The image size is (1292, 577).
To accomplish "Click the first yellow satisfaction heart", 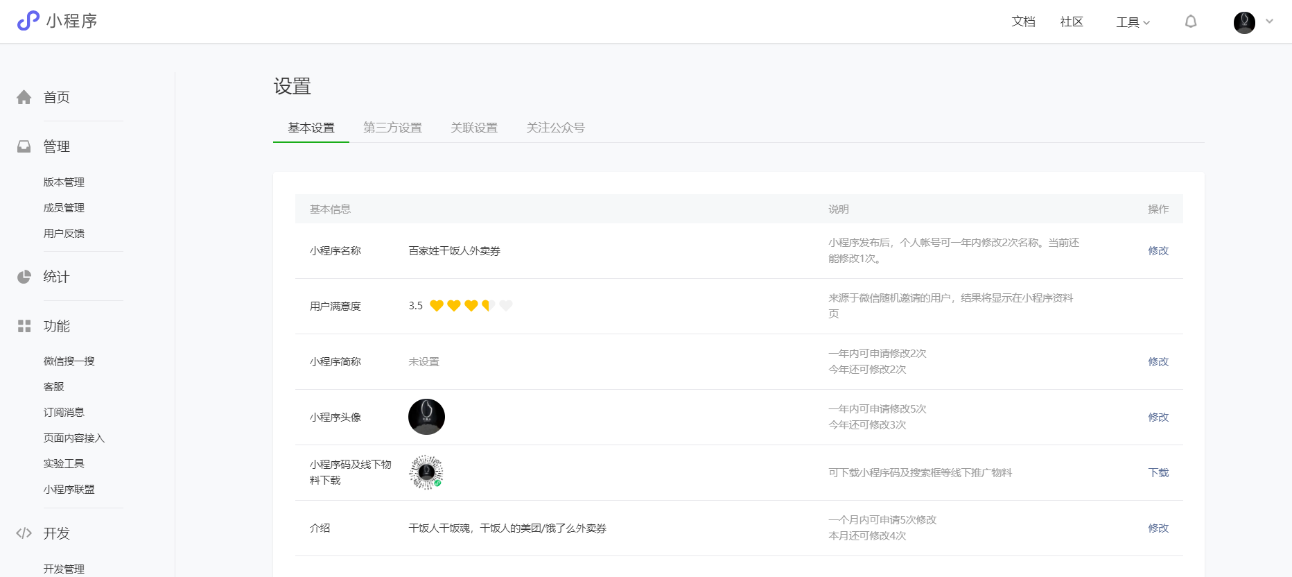I will [x=437, y=306].
